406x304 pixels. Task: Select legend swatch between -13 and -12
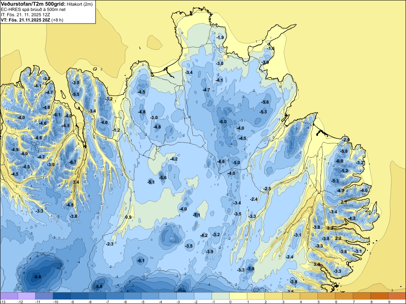(x=9, y=296)
